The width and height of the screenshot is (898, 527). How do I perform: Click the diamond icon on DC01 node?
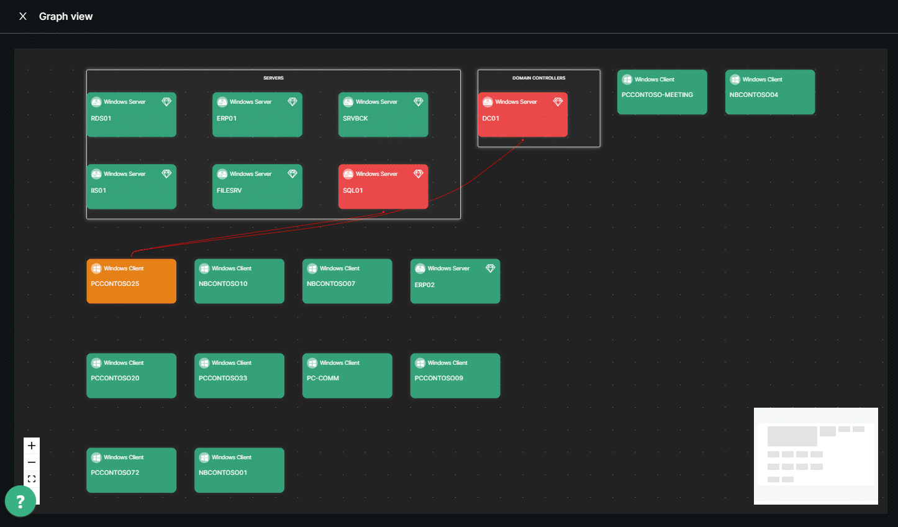point(558,102)
